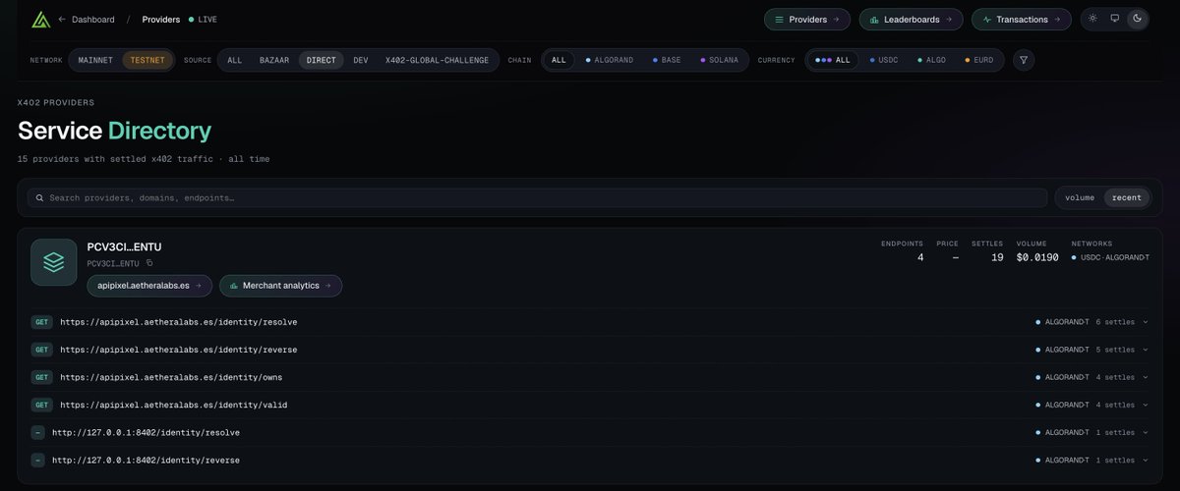Click URL https://apipixel.aetheralabs.es/identity/owns
The width and height of the screenshot is (1180, 491).
pyautogui.click(x=171, y=377)
